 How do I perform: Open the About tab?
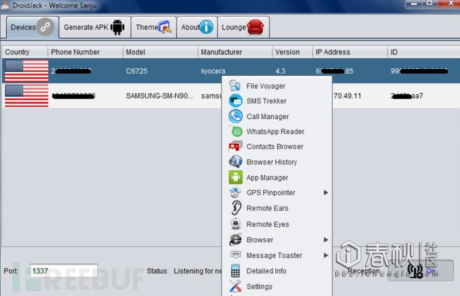click(x=197, y=28)
